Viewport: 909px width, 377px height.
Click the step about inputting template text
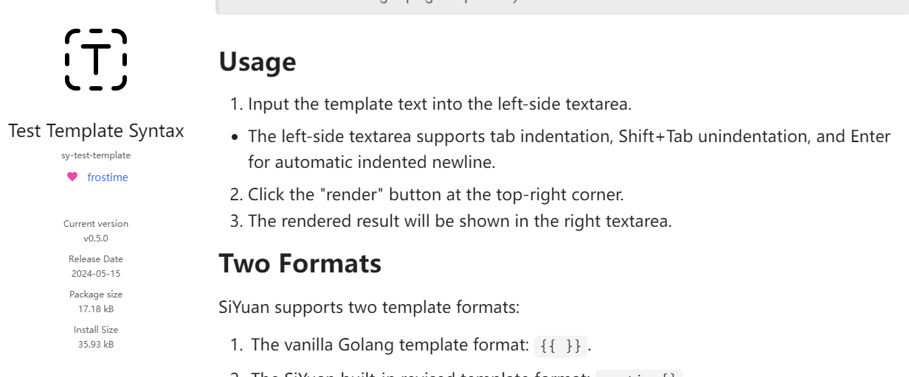click(440, 104)
